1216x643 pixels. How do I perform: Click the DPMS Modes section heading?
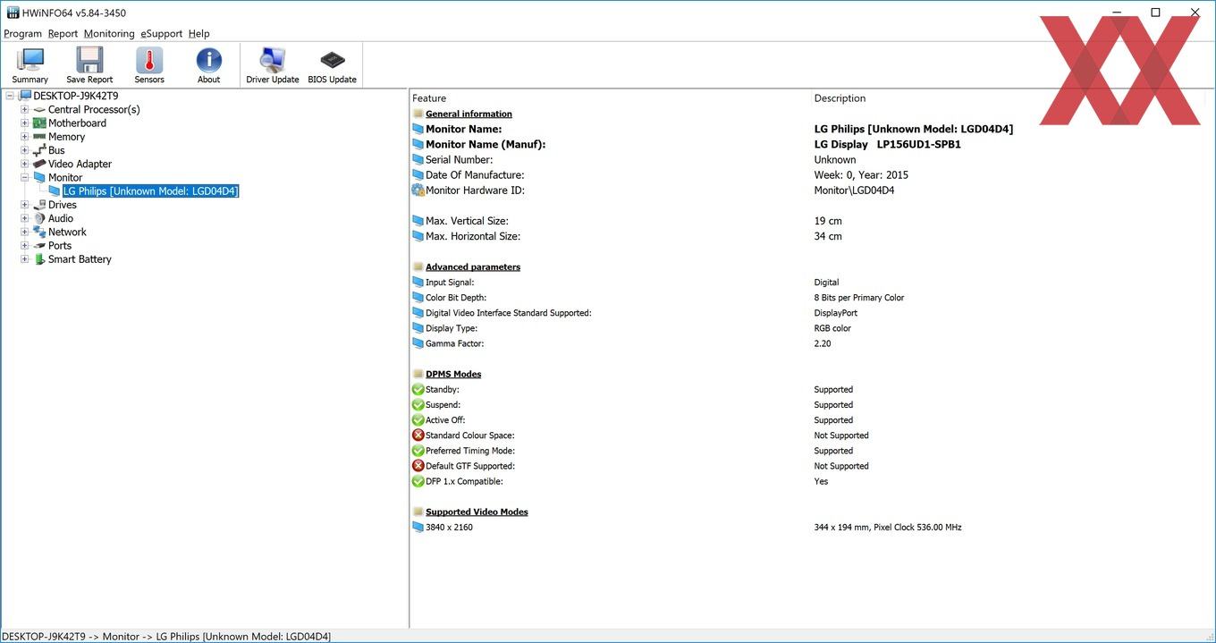click(453, 375)
